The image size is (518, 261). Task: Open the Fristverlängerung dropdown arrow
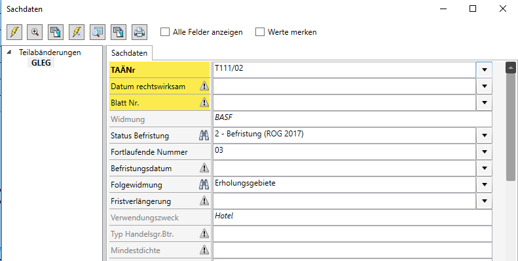pos(485,201)
